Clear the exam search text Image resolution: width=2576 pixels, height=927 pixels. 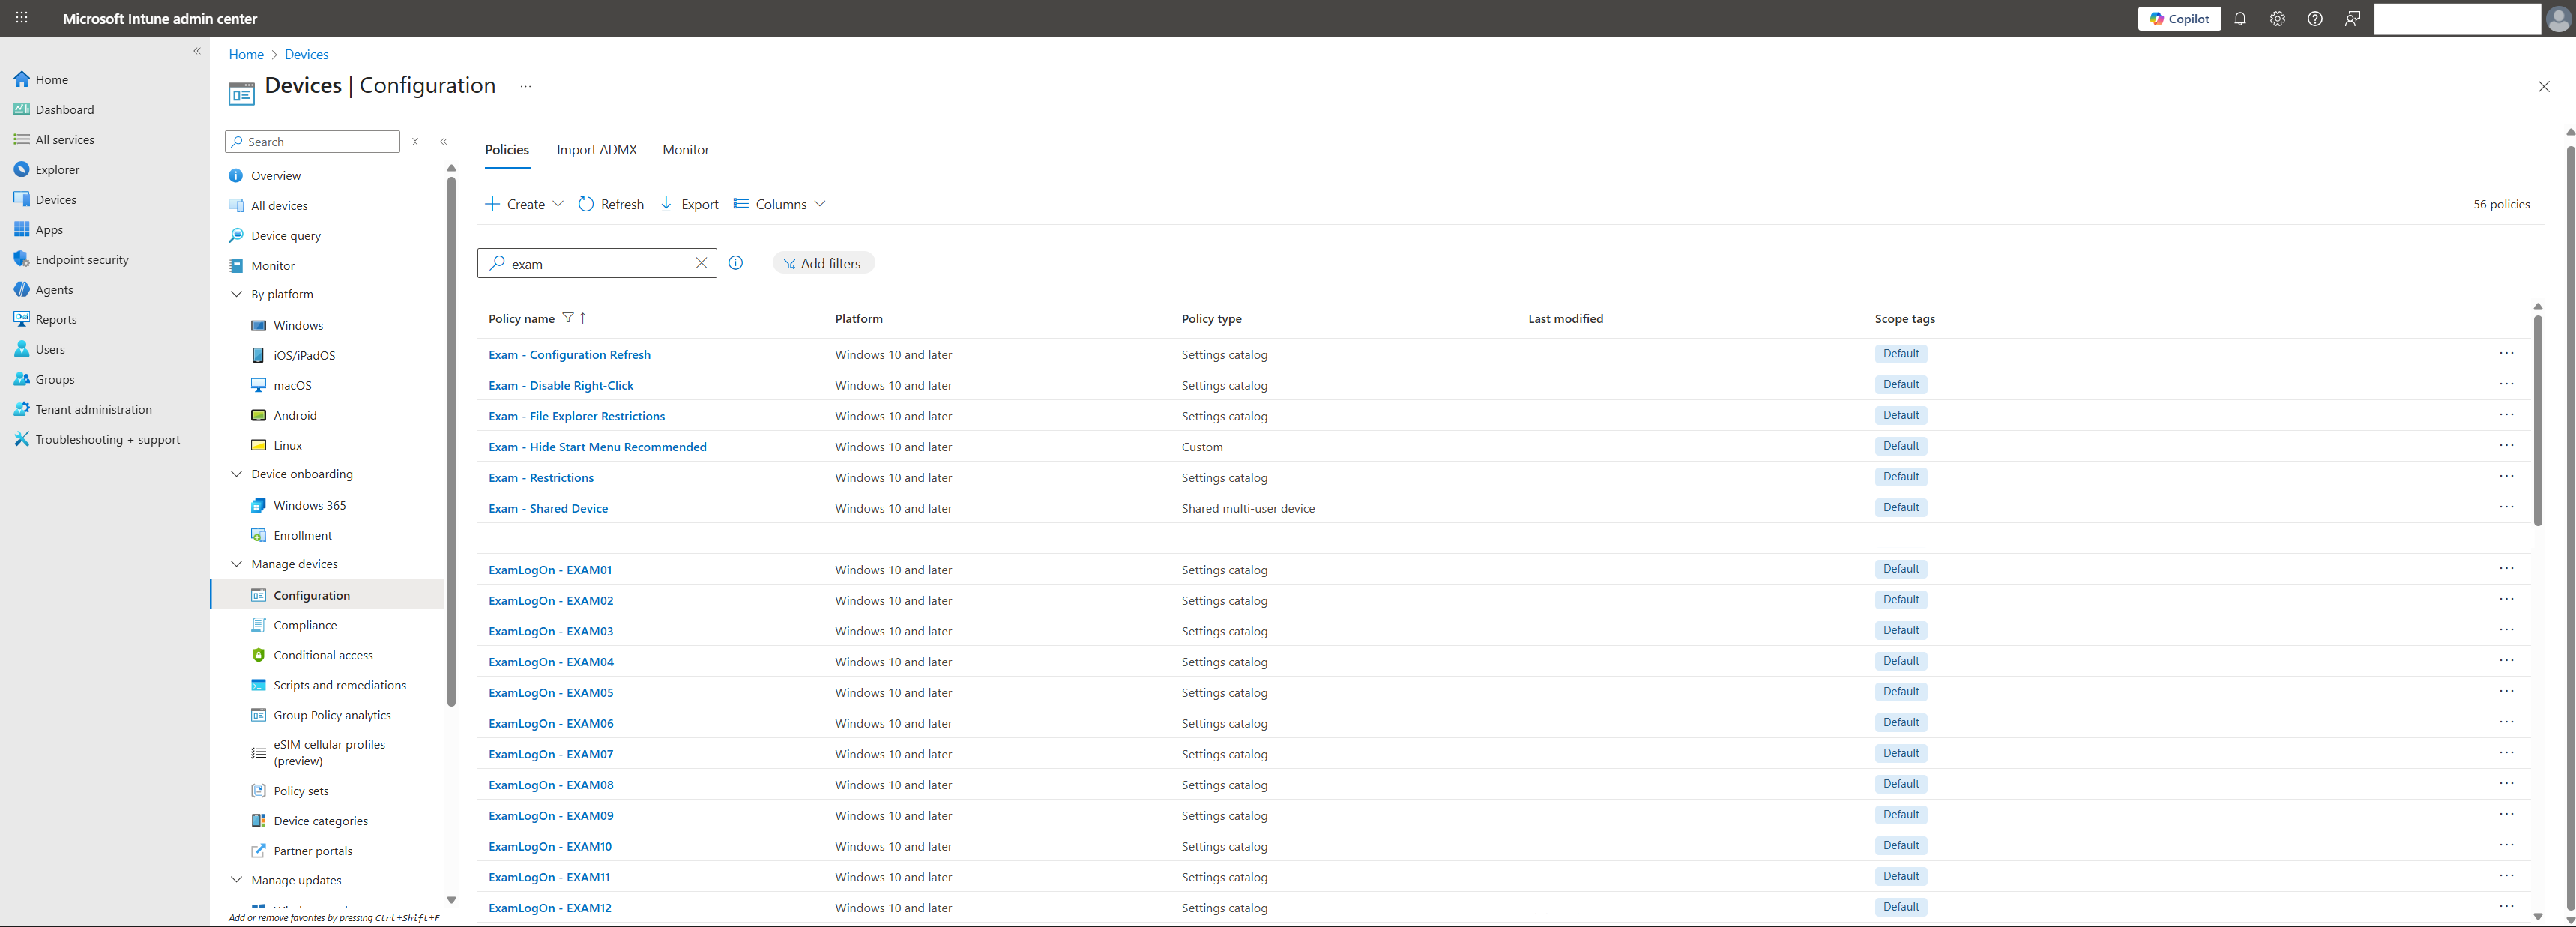pyautogui.click(x=701, y=263)
